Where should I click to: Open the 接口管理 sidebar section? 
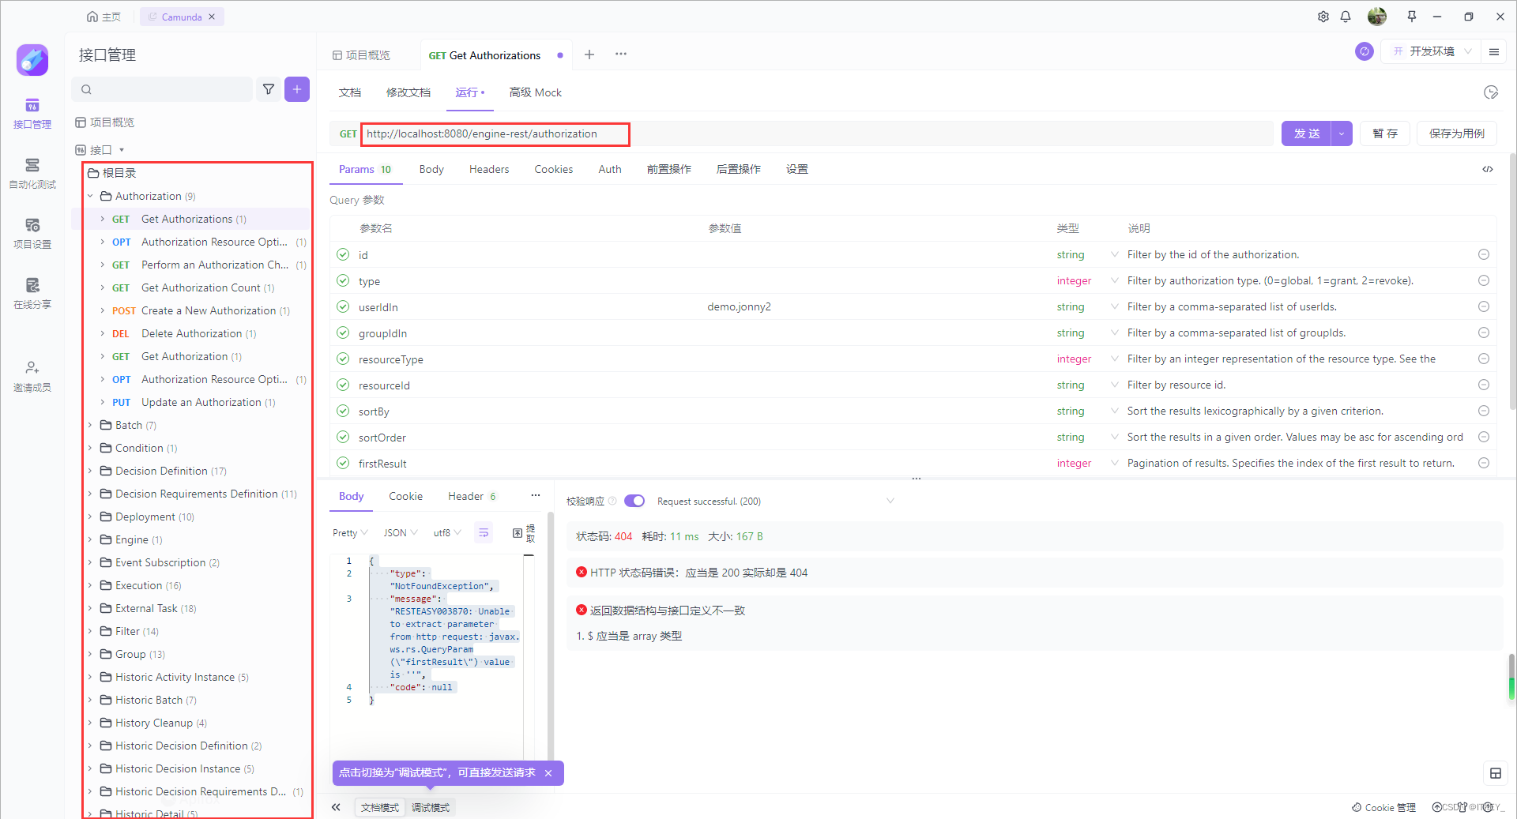[x=32, y=115]
